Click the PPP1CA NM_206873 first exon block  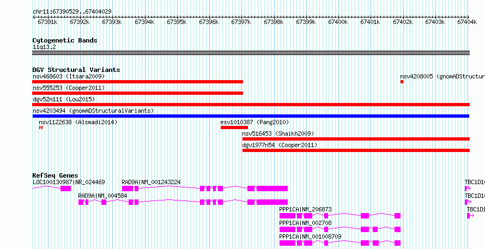coord(288,216)
